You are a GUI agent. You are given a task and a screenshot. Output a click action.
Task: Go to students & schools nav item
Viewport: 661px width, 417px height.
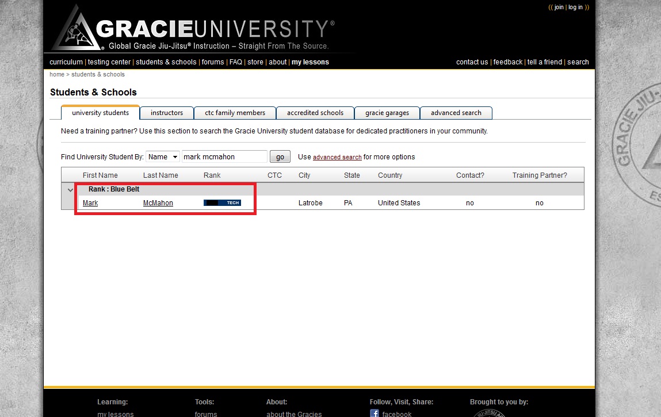tap(166, 62)
